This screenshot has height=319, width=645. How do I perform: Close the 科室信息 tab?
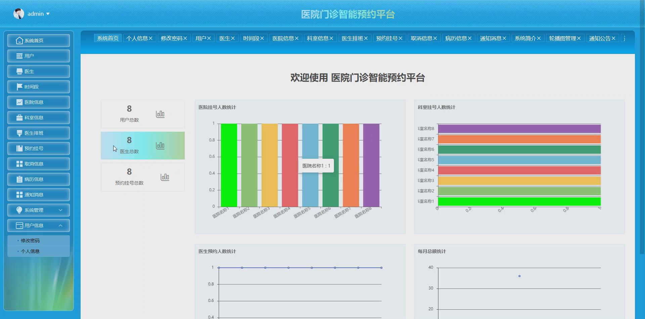tap(331, 39)
